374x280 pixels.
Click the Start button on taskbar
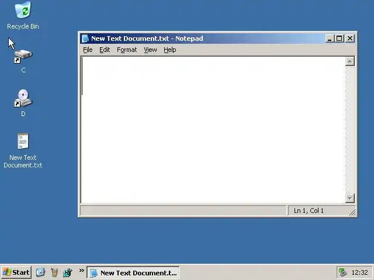pos(16,272)
